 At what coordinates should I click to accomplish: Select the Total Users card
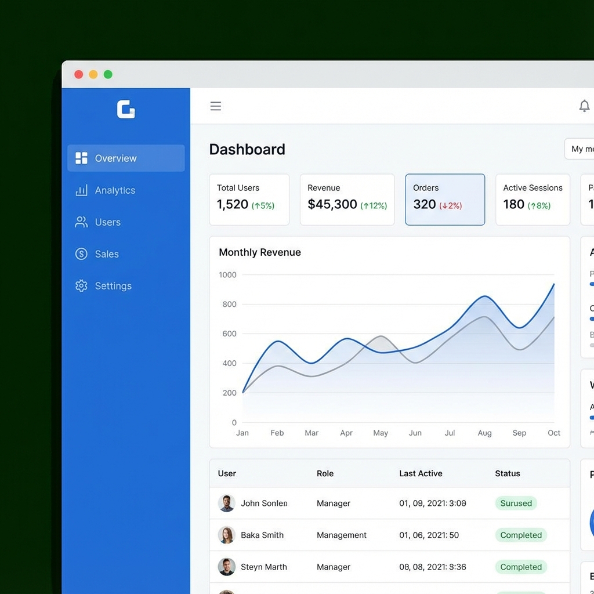click(249, 200)
